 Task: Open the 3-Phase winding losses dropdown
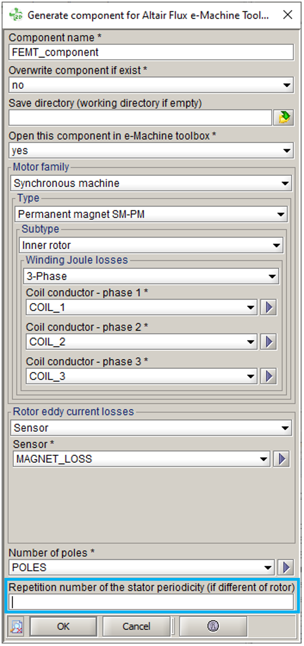[x=151, y=276]
